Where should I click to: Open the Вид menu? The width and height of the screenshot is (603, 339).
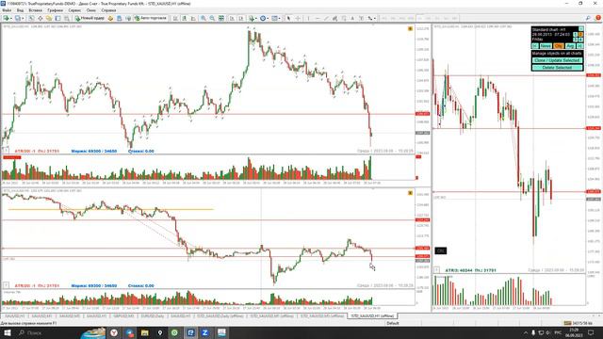click(x=21, y=10)
